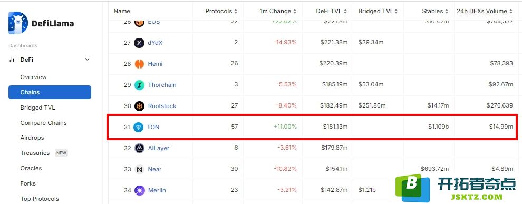This screenshot has height=204, width=522.
Task: Click the Rootstock chain icon
Action: click(139, 106)
